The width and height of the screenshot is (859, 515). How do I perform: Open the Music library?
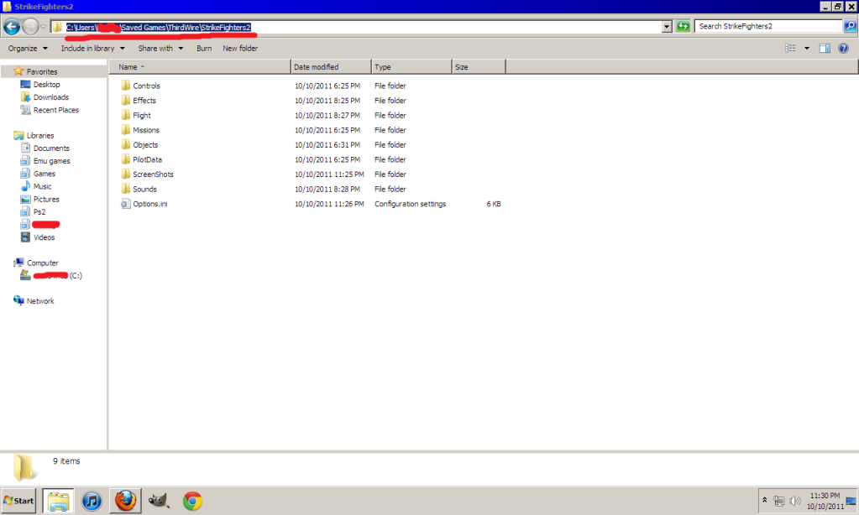coord(42,186)
